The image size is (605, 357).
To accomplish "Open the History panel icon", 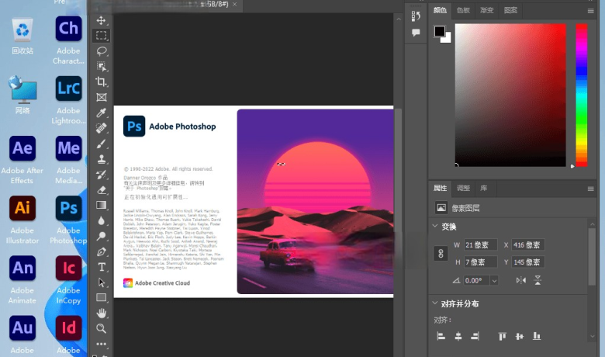I will (416, 16).
